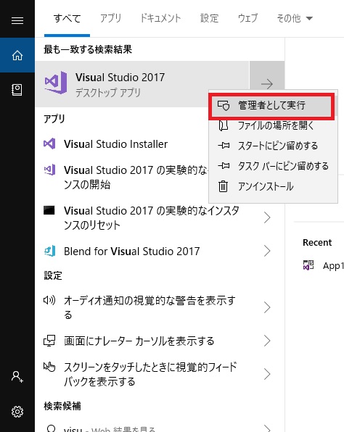Open the hamburger menu icon
344x432 pixels.
pos(17,20)
